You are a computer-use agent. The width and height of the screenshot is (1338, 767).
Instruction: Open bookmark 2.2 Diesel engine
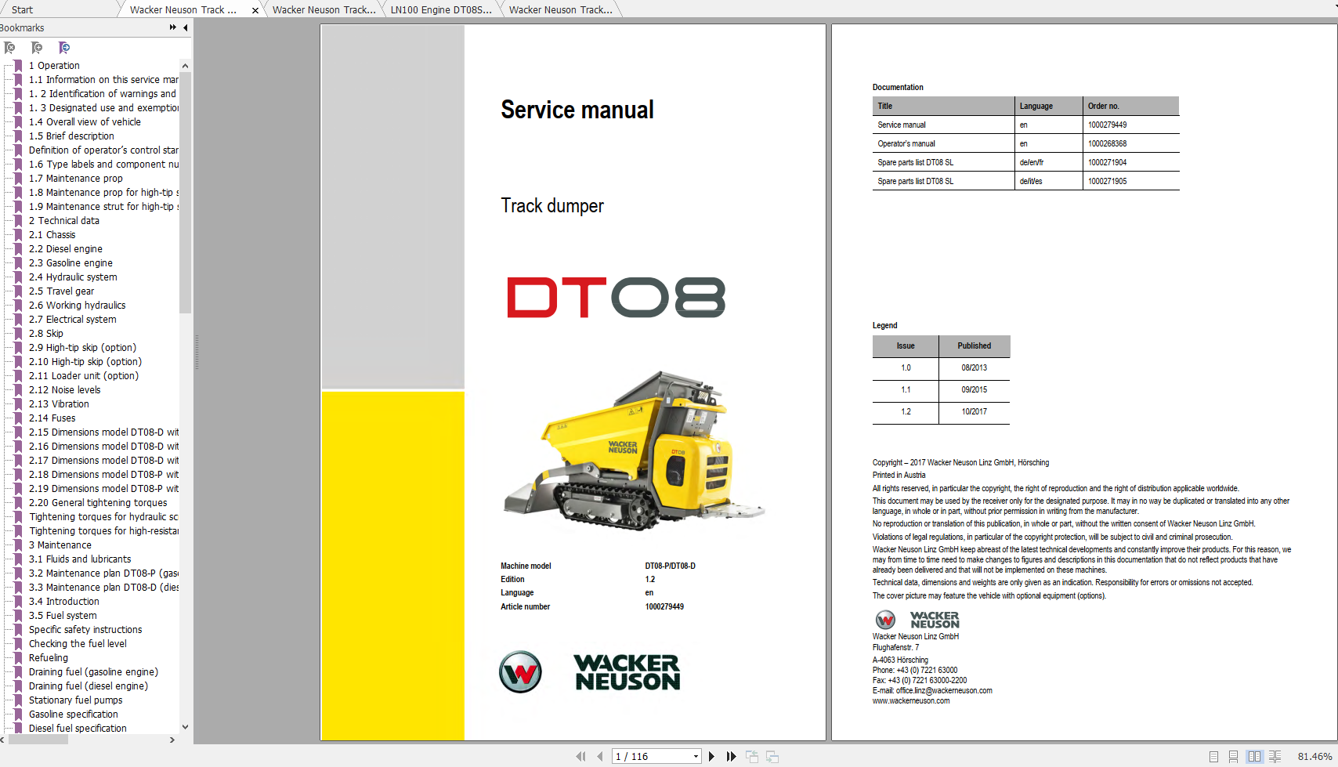[66, 249]
